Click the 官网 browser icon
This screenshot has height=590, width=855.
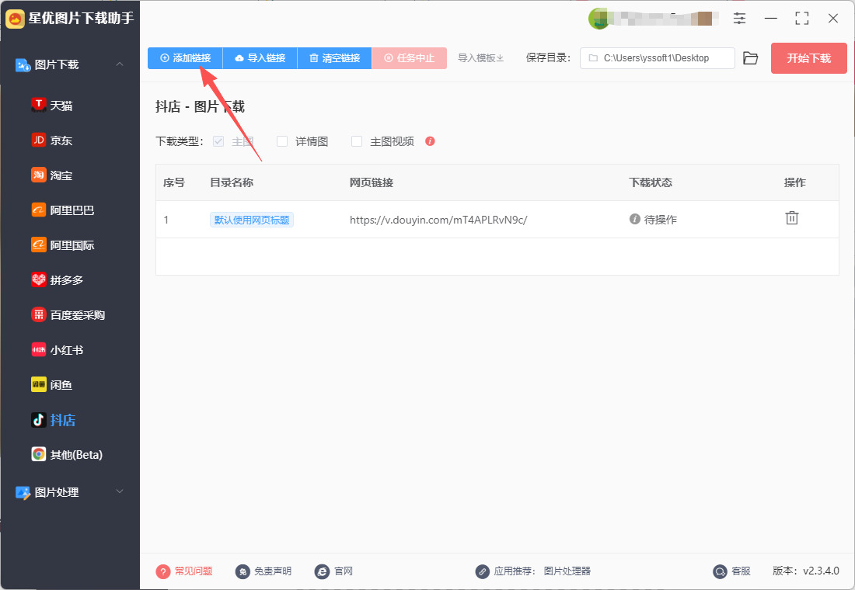322,571
